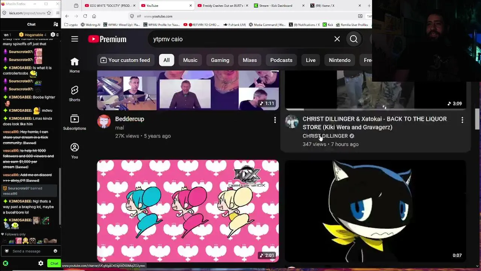Open the crypto bookmarks folder

point(71,25)
